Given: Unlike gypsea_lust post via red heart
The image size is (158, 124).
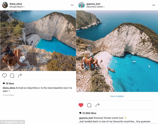Looking at the screenshot, I should 81,105.
